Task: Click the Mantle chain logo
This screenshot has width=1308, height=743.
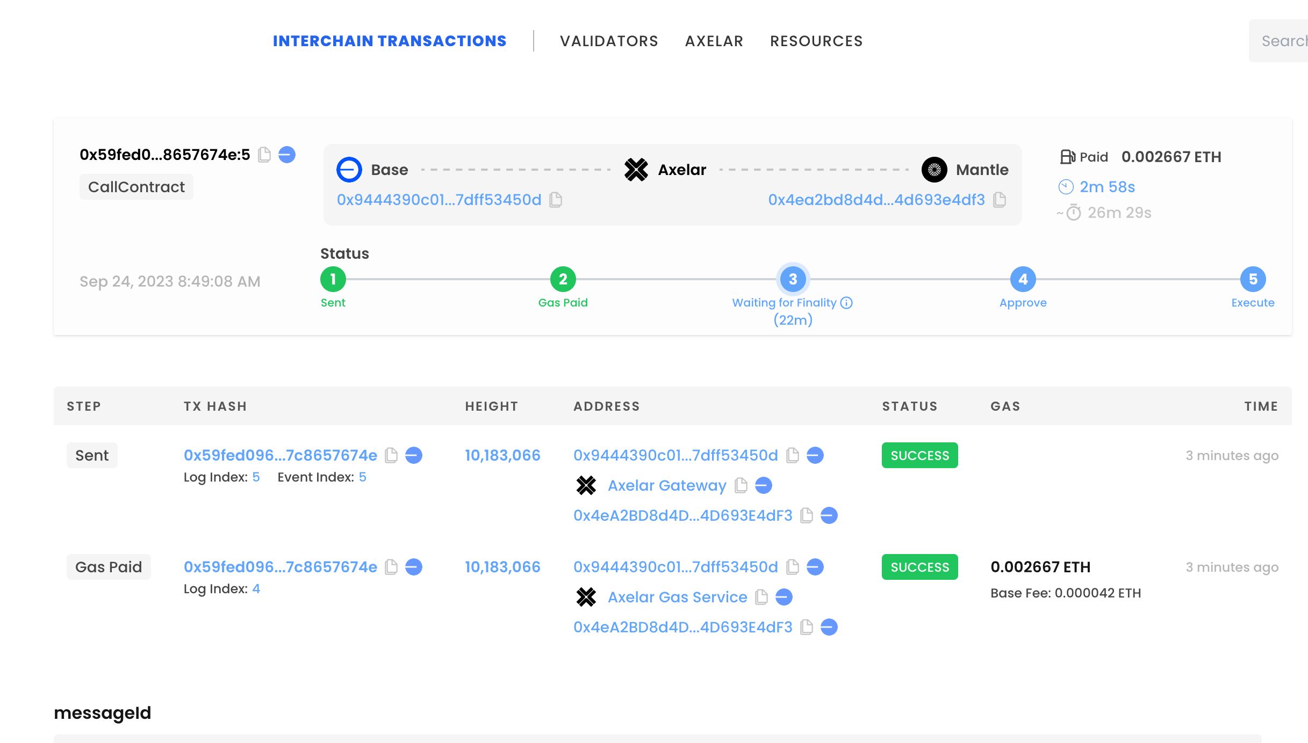Action: point(935,170)
